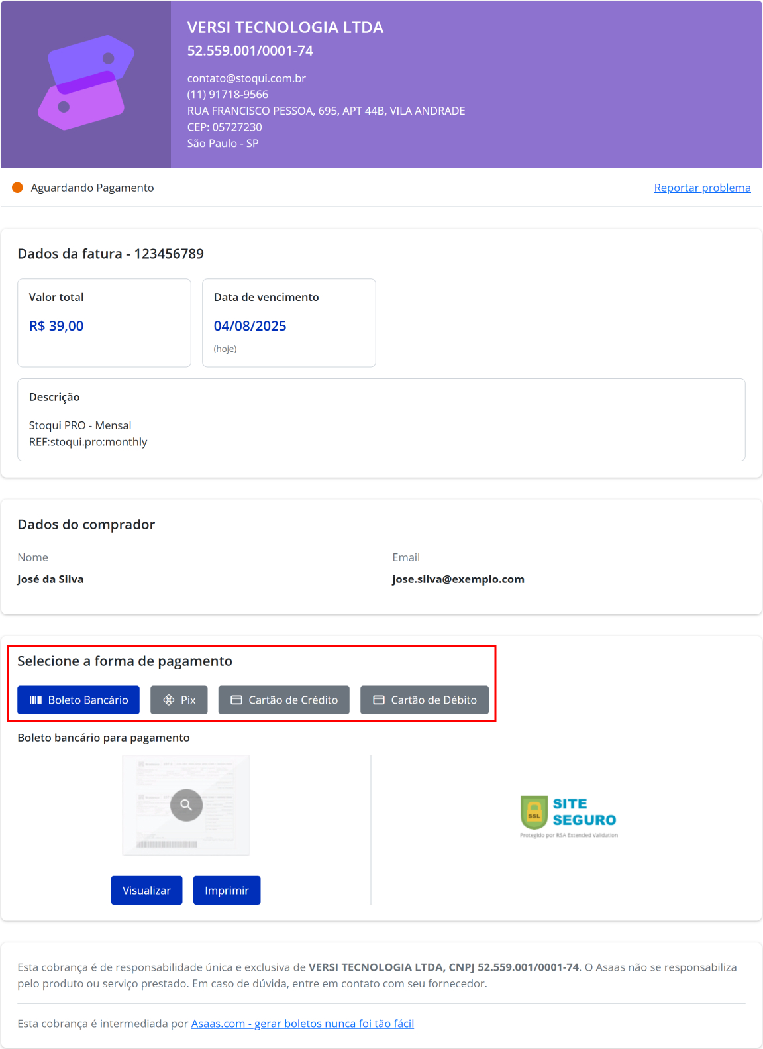Follow the Asaas.com footer link
Screen dimensions: 763x1049
[302, 1023]
